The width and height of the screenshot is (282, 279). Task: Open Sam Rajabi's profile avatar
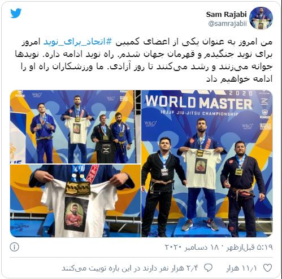pyautogui.click(x=261, y=18)
